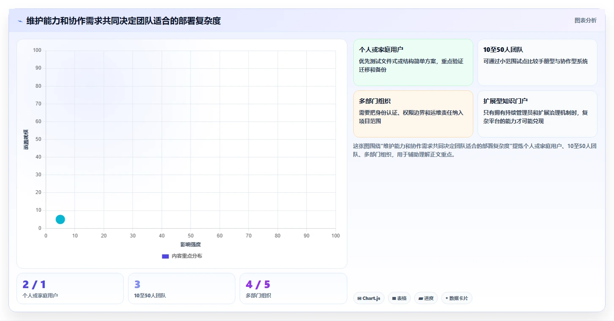Viewport: 614px width, 321px height.
Task: Click the y-axis tick value 100
Action: point(37,51)
